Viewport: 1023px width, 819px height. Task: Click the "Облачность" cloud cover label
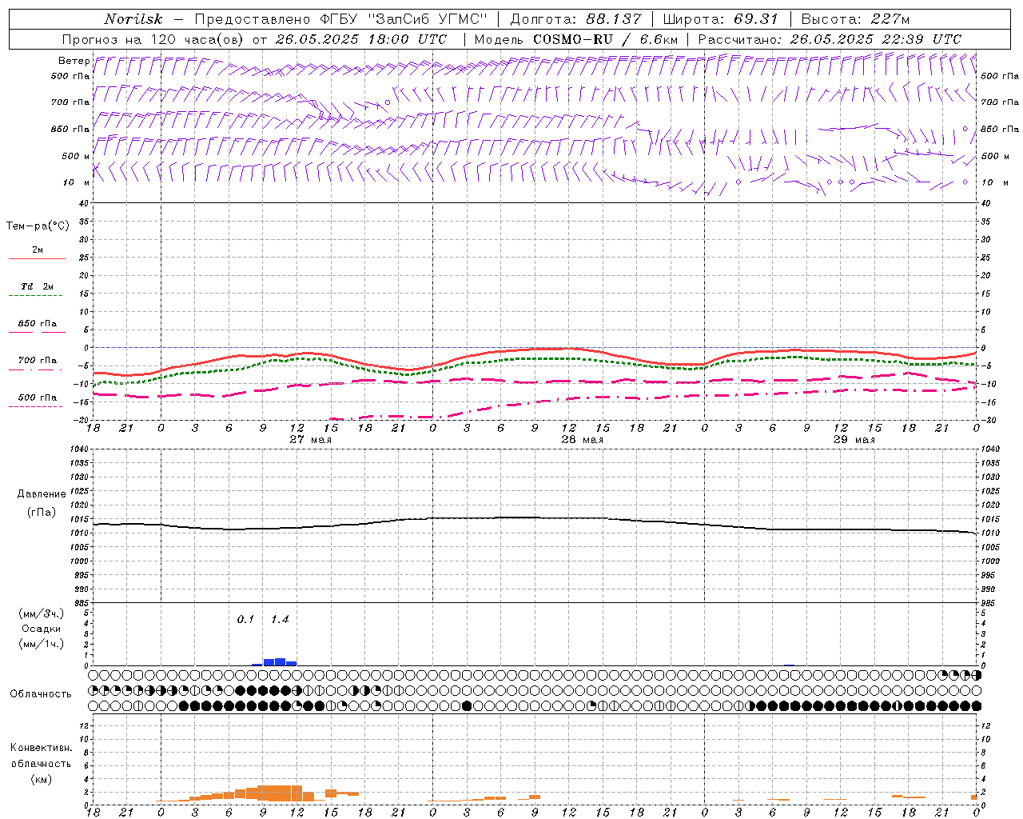(x=41, y=693)
